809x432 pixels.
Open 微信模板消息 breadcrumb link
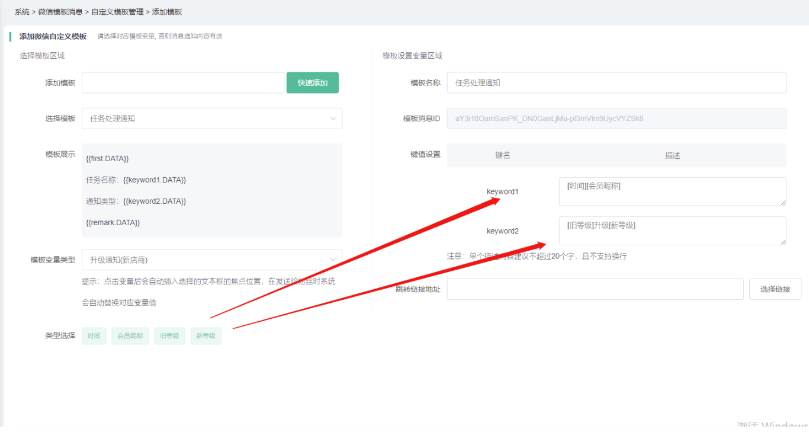point(60,12)
